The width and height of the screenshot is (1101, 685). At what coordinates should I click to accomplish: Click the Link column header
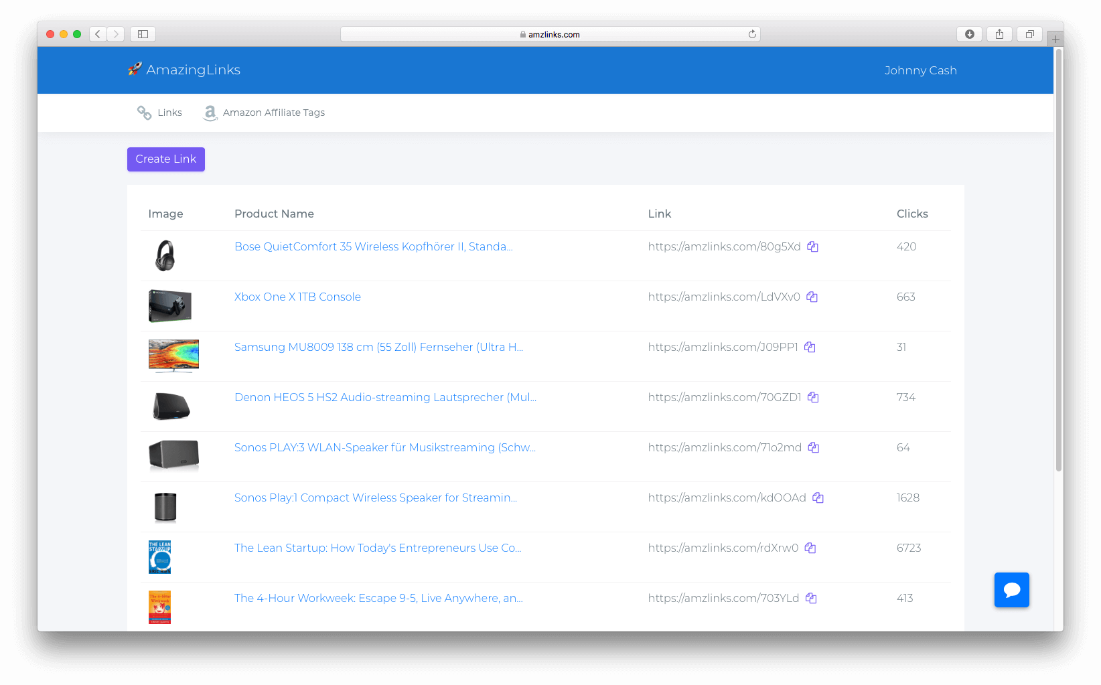660,214
